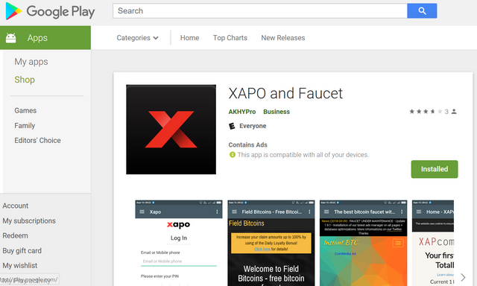
Task: Click the device compatibility message text
Action: (x=303, y=155)
